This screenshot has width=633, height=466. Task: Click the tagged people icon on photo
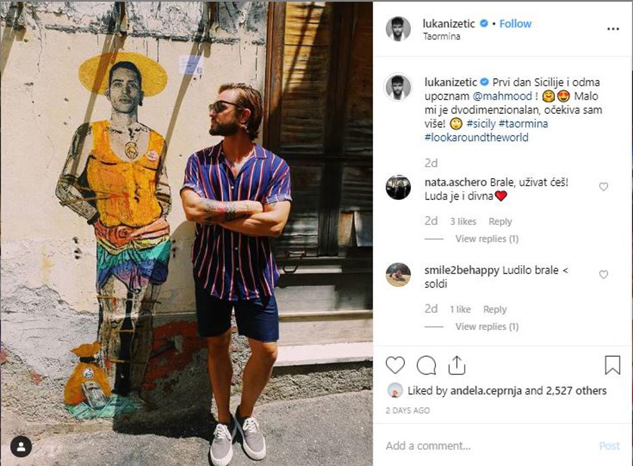21,446
